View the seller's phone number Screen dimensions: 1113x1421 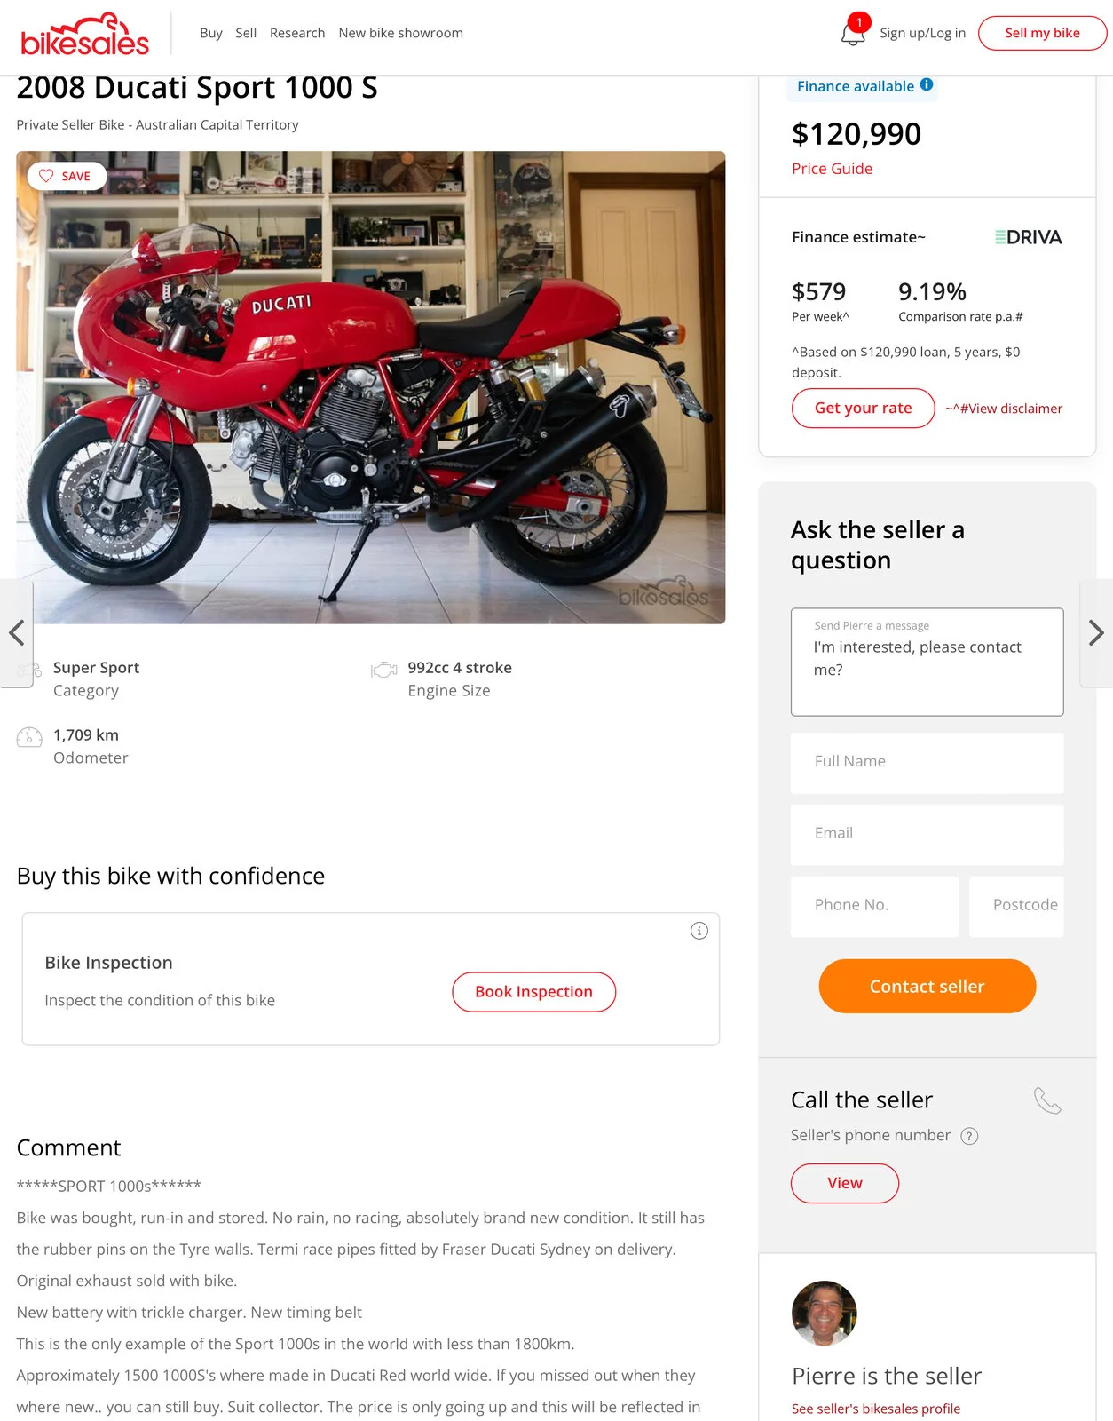tap(844, 1183)
